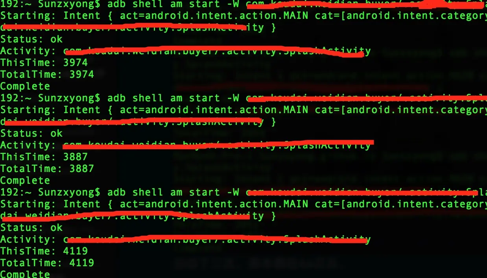Screen dimensions: 487x278
Task: Select the TotalTime: 4119 line
Action: click(47, 263)
